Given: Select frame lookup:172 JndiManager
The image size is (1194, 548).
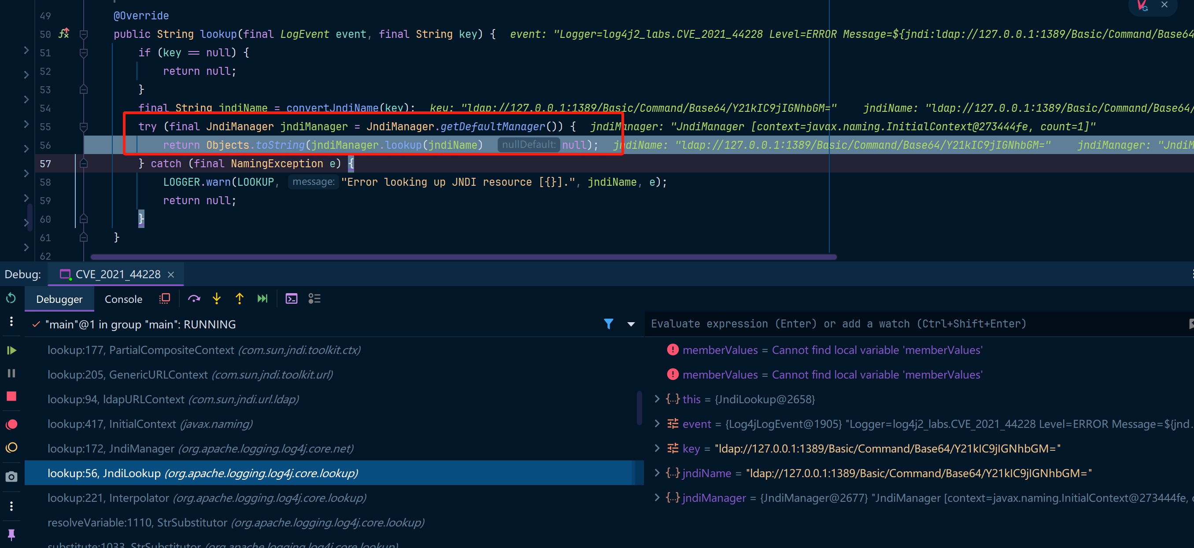Looking at the screenshot, I should 334,448.
